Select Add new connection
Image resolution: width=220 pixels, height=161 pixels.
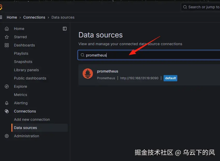(32, 119)
